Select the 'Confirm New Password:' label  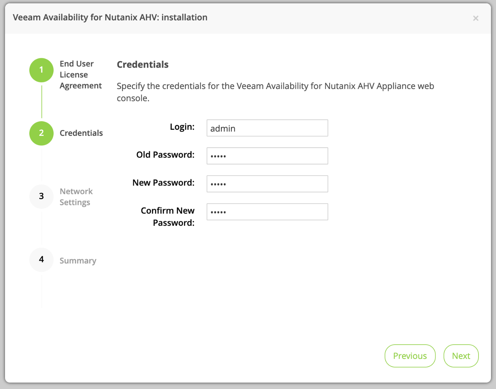coord(168,217)
